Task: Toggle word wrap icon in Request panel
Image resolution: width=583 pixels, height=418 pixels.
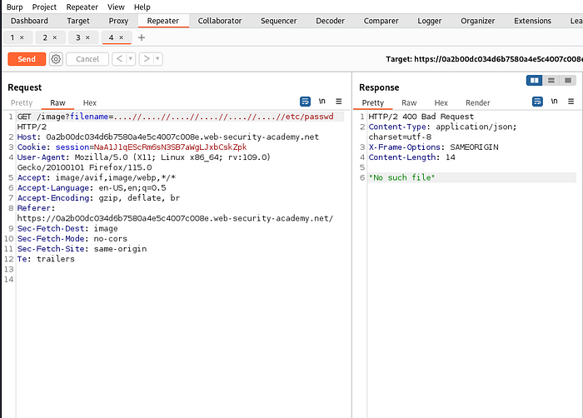Action: pos(305,102)
